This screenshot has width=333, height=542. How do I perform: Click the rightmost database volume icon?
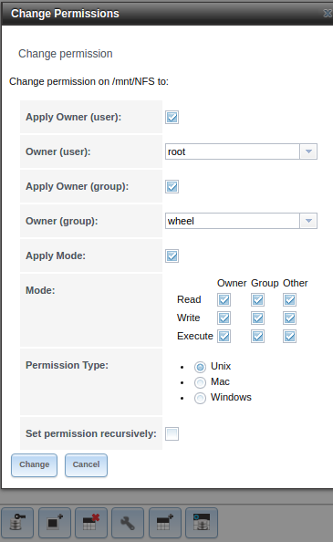pyautogui.click(x=202, y=523)
